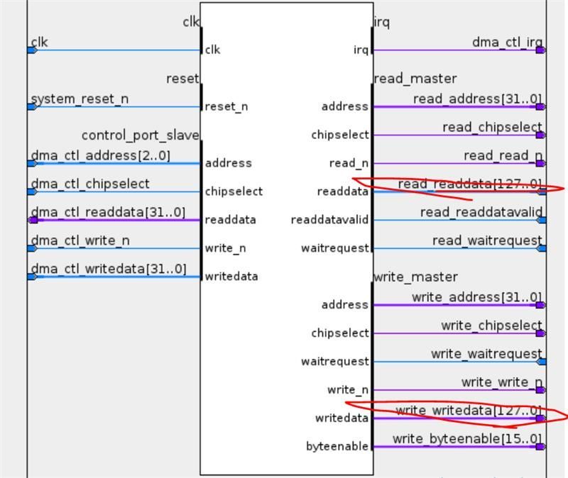Select the read_readdata[127..0] net label

point(470,184)
